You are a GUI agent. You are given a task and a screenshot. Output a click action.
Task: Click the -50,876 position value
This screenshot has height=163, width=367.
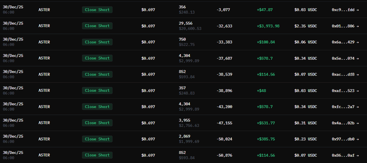[224, 155]
